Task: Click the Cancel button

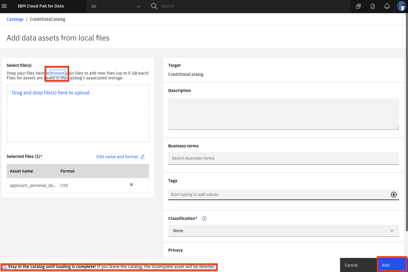Action: [x=358, y=265]
